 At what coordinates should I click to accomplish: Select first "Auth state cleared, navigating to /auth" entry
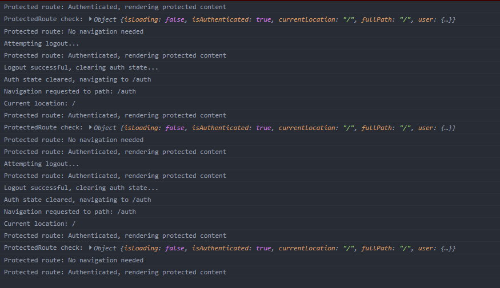(x=77, y=79)
